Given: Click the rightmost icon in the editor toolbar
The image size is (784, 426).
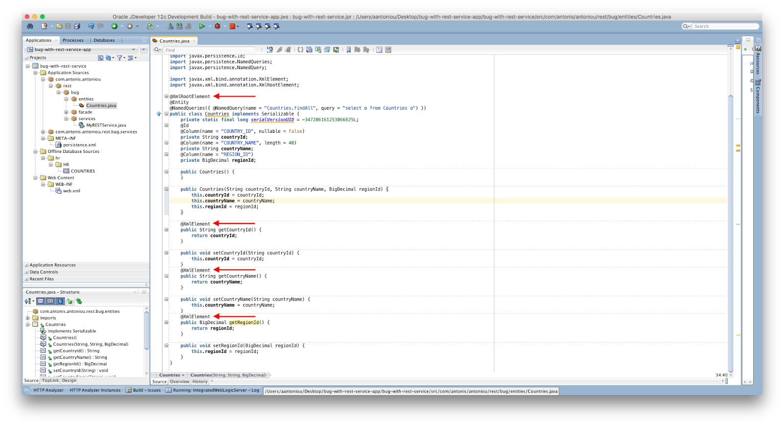Looking at the screenshot, I should (388, 50).
